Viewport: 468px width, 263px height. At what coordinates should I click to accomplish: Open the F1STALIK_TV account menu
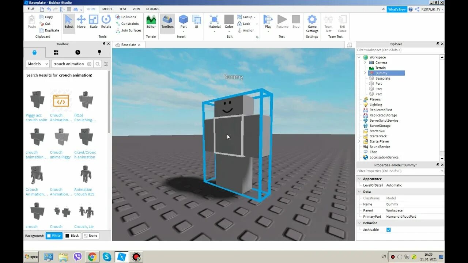pyautogui.click(x=432, y=9)
